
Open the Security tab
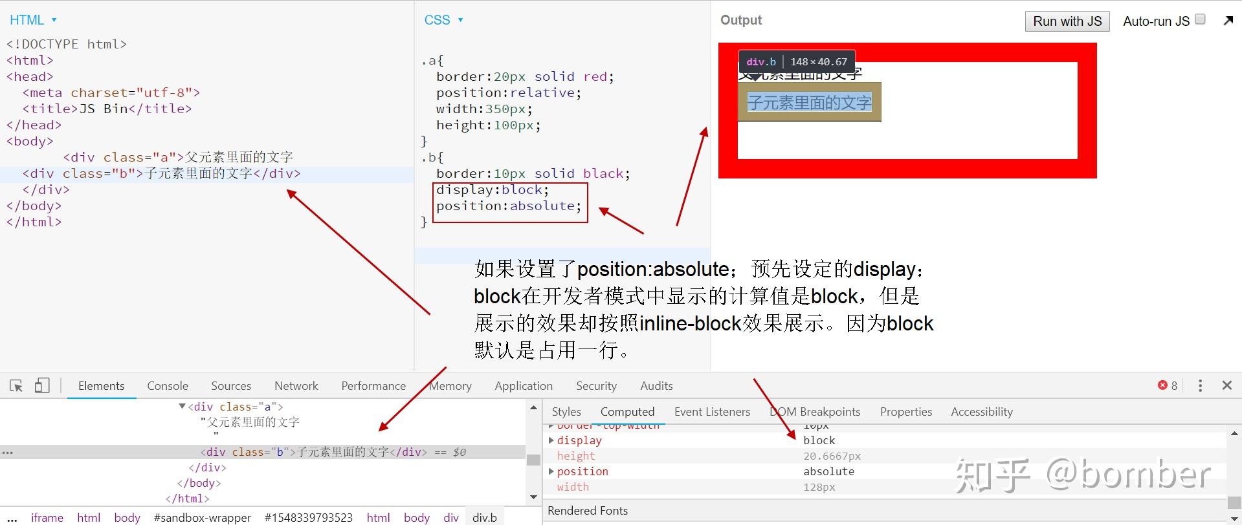pyautogui.click(x=596, y=386)
